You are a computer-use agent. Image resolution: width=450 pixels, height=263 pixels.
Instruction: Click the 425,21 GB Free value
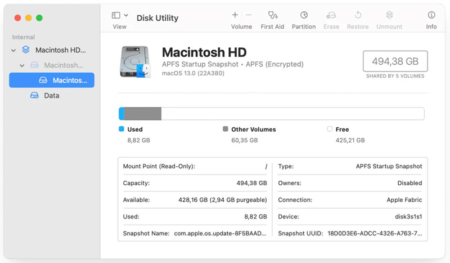(x=350, y=140)
